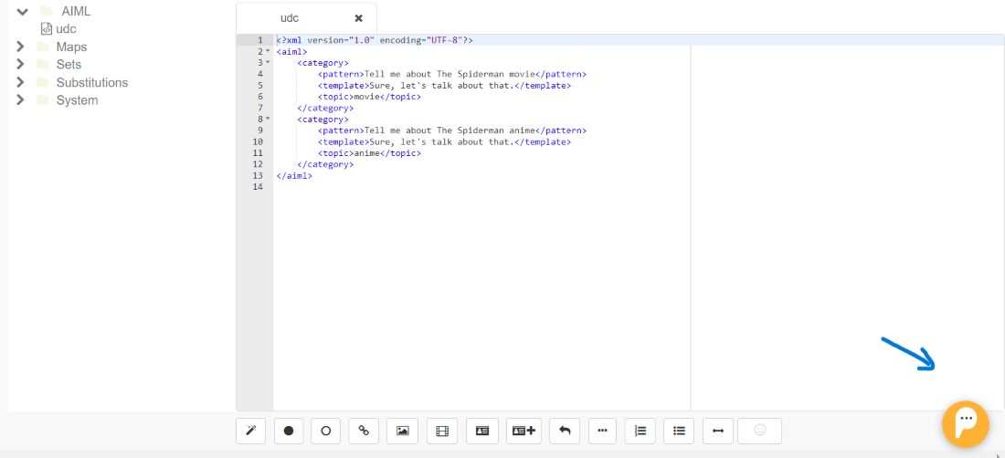Click the bulleted list button
1005x458 pixels.
click(x=680, y=432)
